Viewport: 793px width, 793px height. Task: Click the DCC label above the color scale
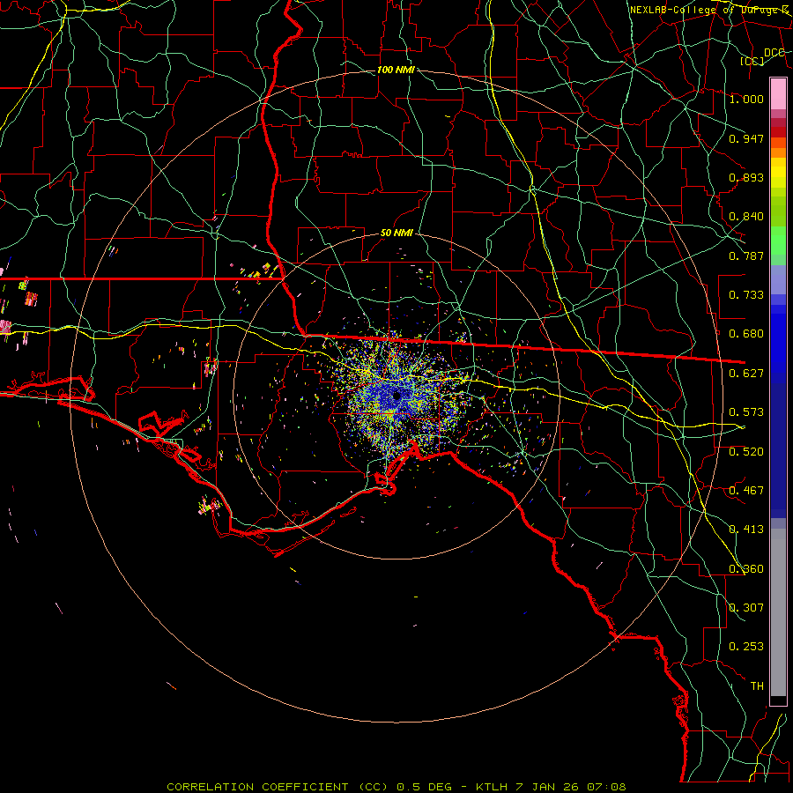coord(774,53)
